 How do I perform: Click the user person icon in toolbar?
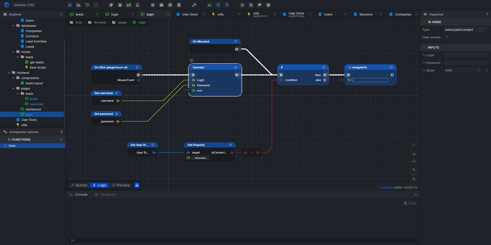(x=137, y=5)
